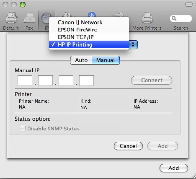Click the Kind label
This screenshot has width=196, height=179.
pyautogui.click(x=86, y=101)
